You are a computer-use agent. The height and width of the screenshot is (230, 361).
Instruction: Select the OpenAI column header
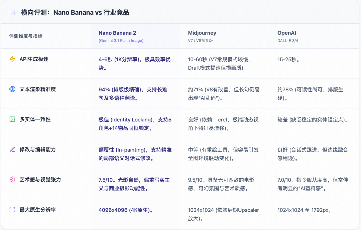pos(286,33)
